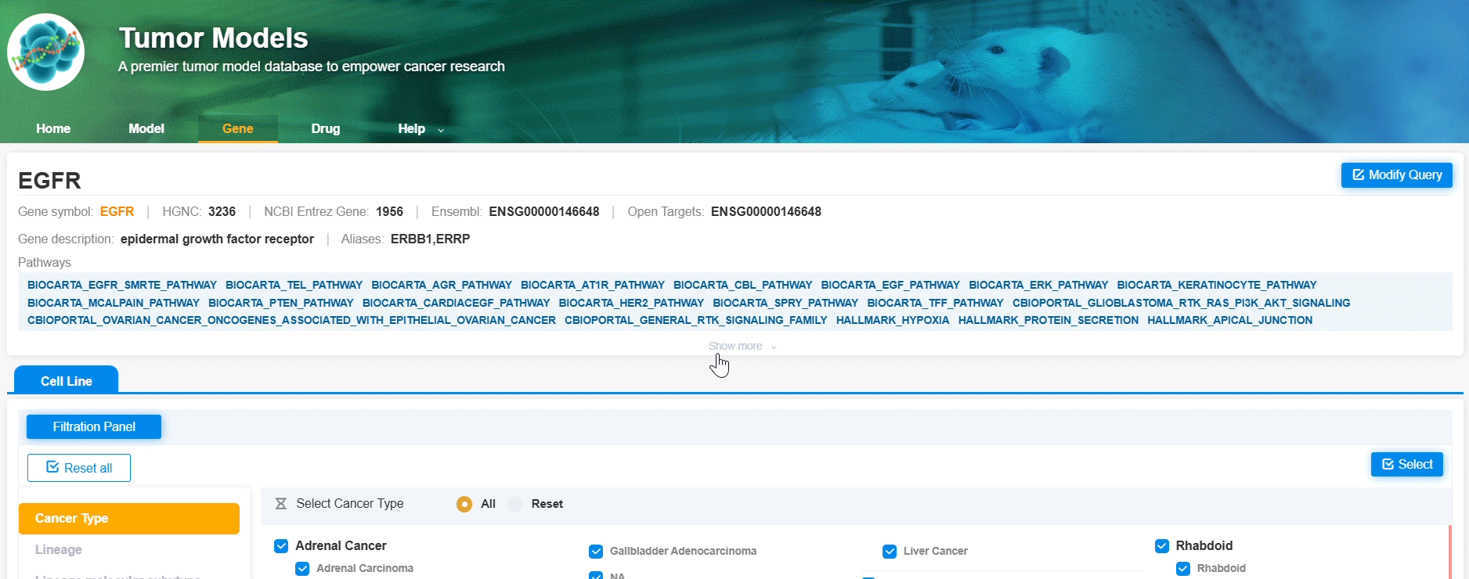Open the BIOCARTA_EGF_PATHWAY link
The height and width of the screenshot is (579, 1469).
pyautogui.click(x=890, y=285)
